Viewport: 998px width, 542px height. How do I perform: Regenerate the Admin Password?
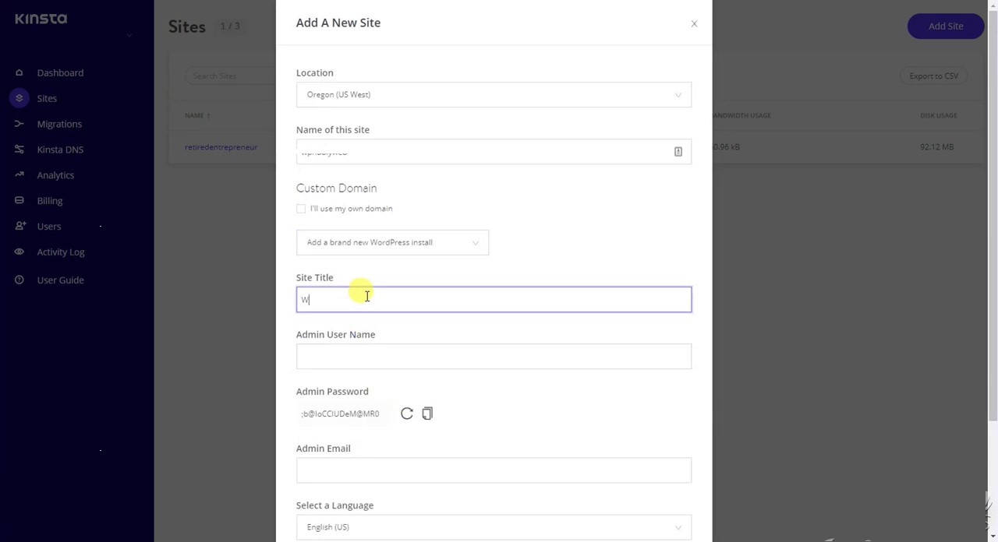point(406,414)
